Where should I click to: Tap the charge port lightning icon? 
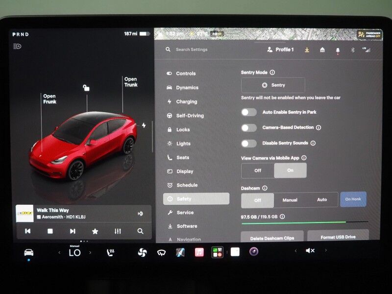pos(144,125)
